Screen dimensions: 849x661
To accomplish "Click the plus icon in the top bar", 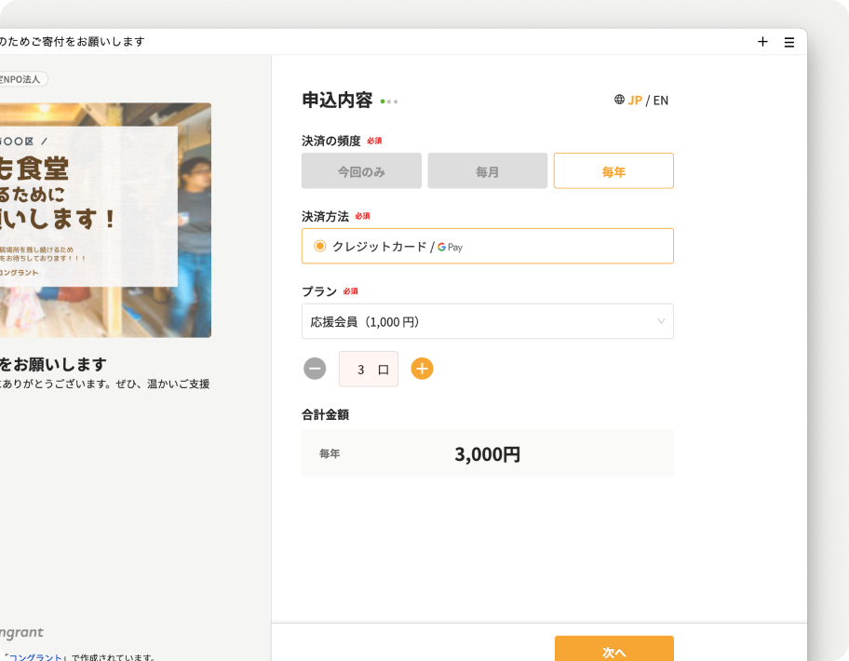I will coord(762,42).
